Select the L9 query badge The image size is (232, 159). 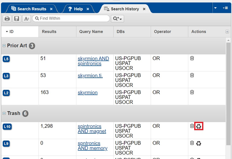pyautogui.click(x=6, y=144)
